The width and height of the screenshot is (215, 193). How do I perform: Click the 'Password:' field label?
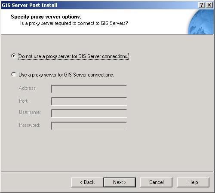click(x=29, y=125)
